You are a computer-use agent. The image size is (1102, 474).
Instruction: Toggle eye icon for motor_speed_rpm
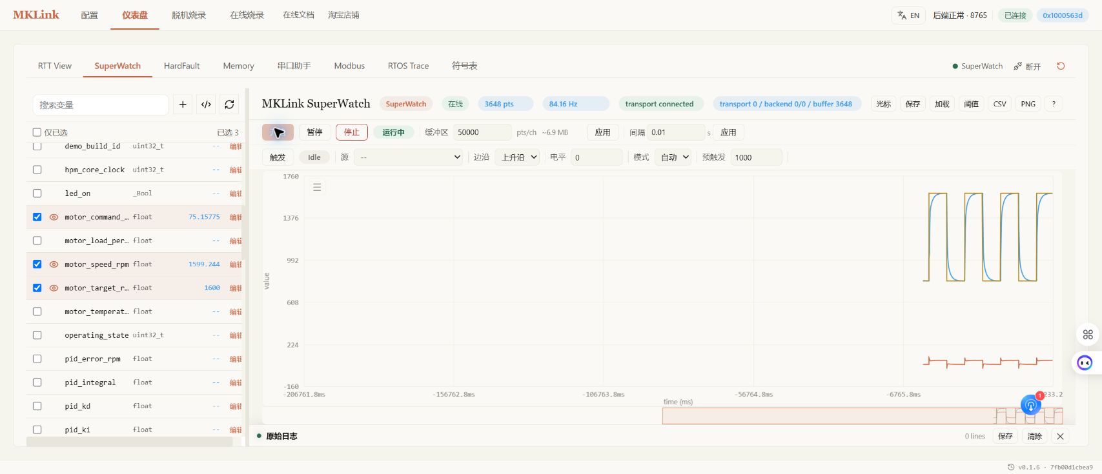tap(54, 264)
